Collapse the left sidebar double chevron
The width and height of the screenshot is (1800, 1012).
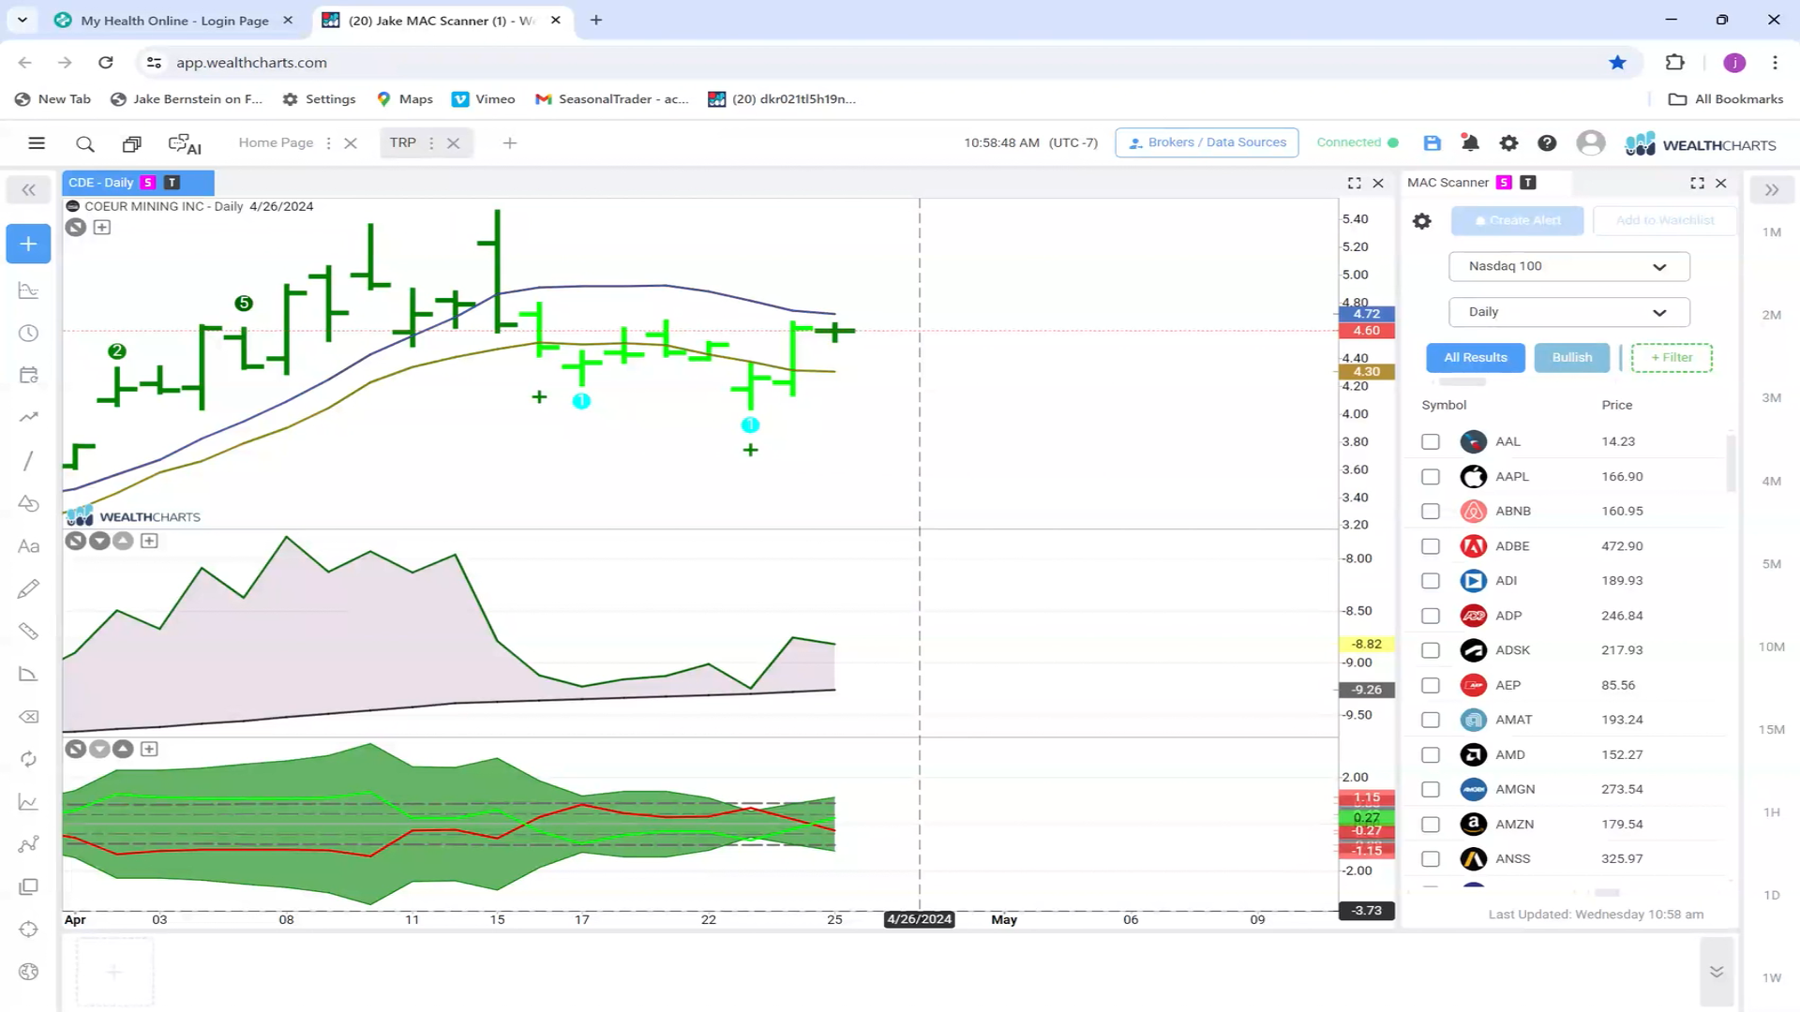[x=28, y=190]
